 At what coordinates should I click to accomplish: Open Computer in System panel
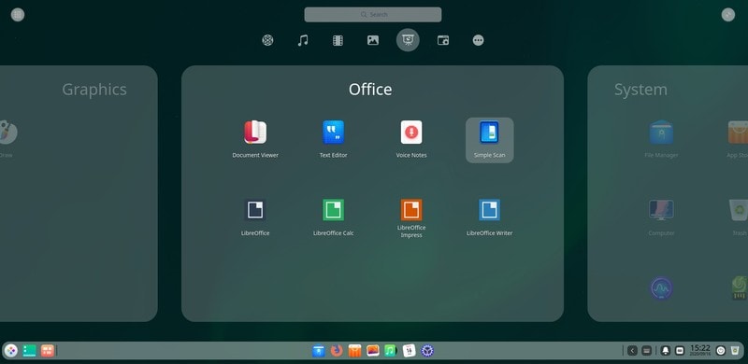(x=661, y=217)
